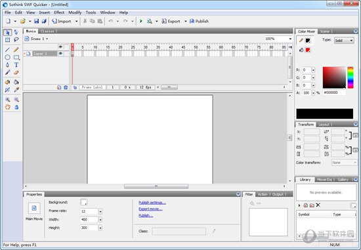The width and height of the screenshot is (361, 250).
Task: Click the rainbow hue slider strip
Action: coord(350,77)
